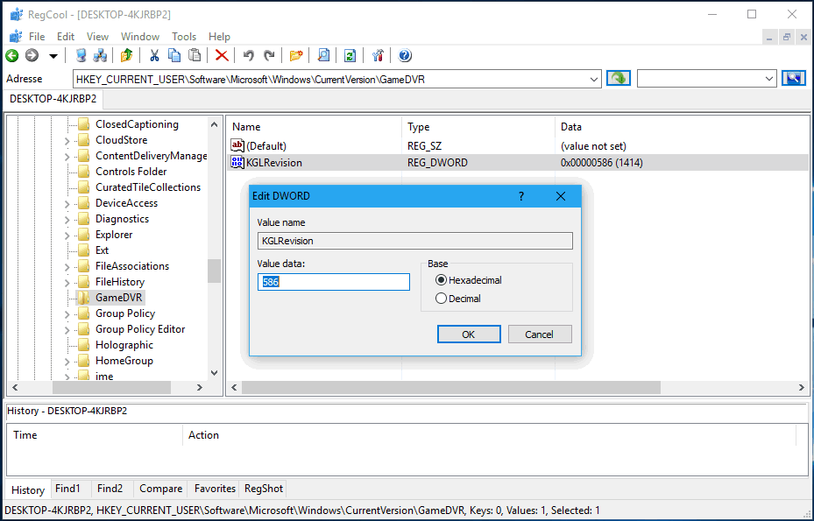This screenshot has width=814, height=521.
Task: Click the Copy icon in toolbar
Action: 174,55
